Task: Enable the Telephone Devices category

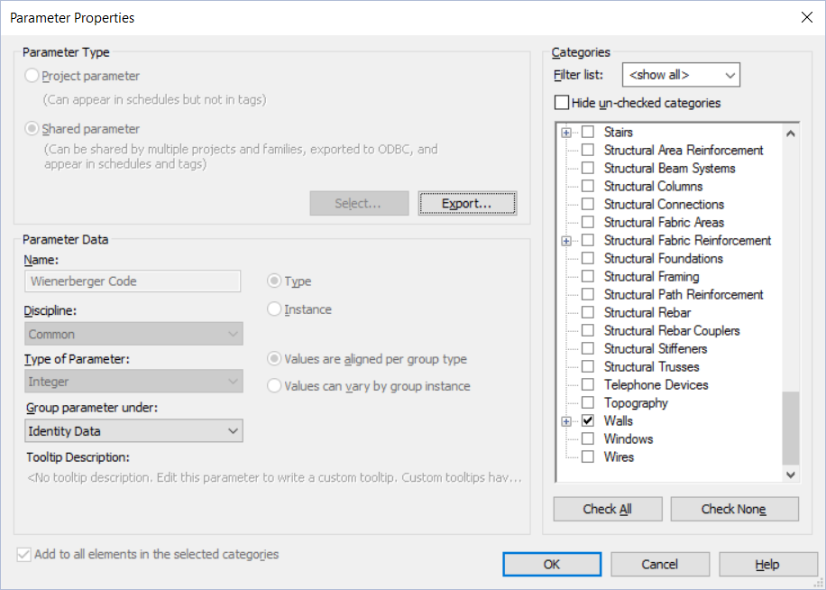Action: click(587, 384)
